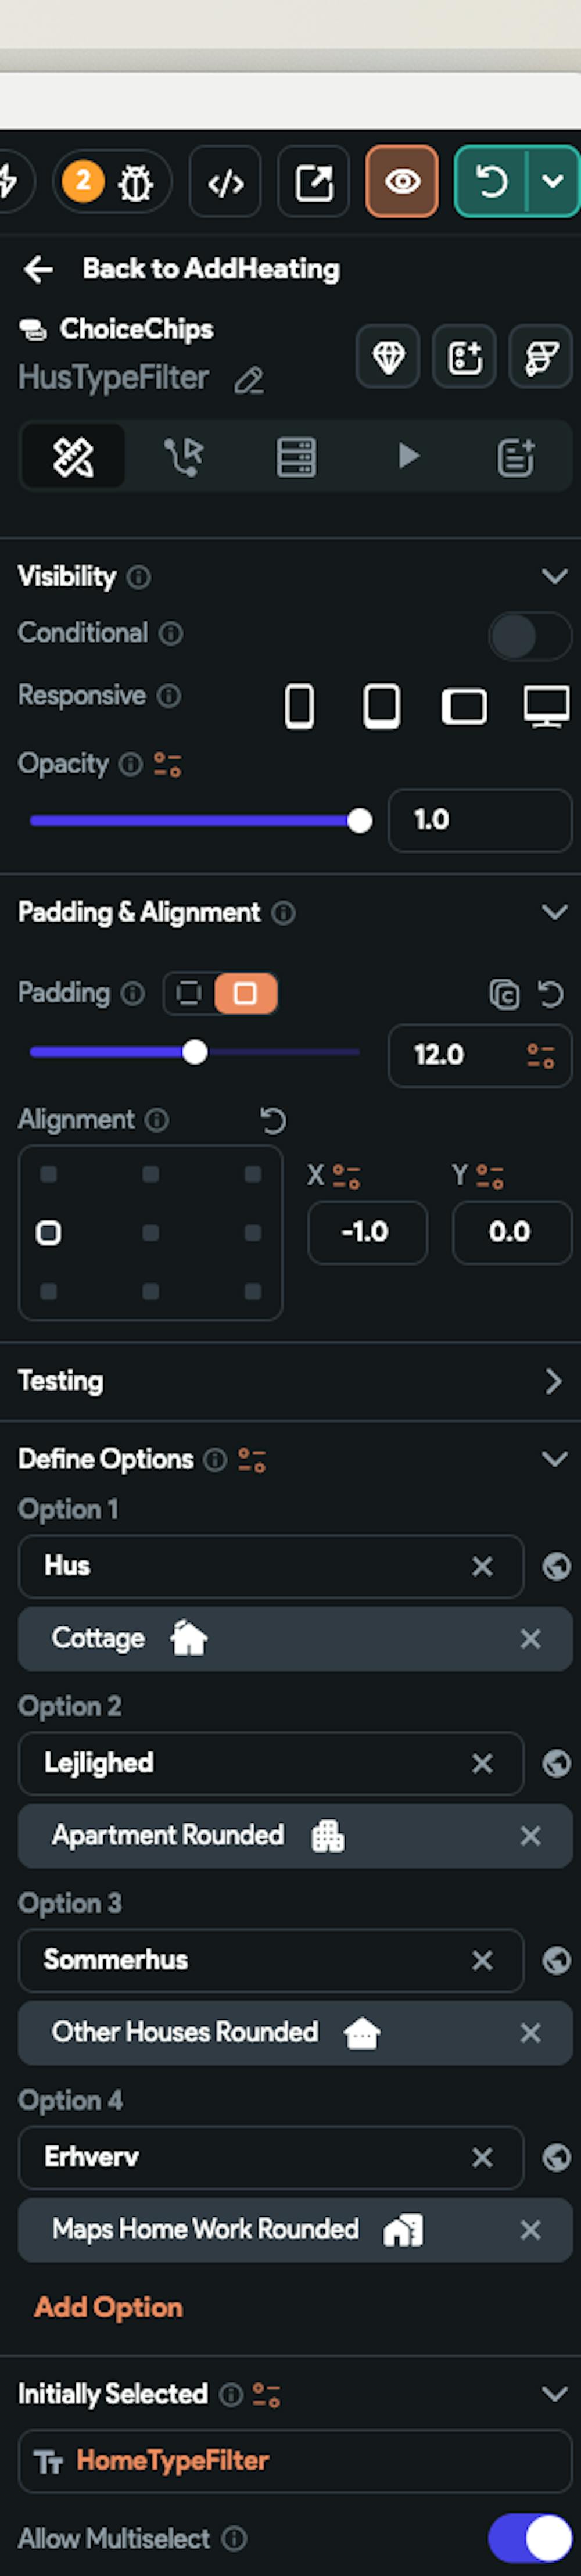
Task: Collapse the Visibility section chevron
Action: (x=555, y=575)
